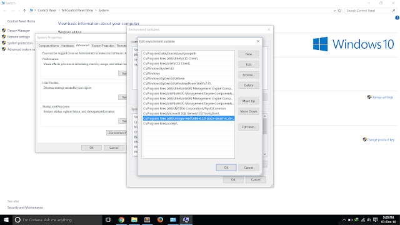Viewport: 400px width, 225px height.
Task: Show hidden system tray icons
Action: [x=344, y=220]
